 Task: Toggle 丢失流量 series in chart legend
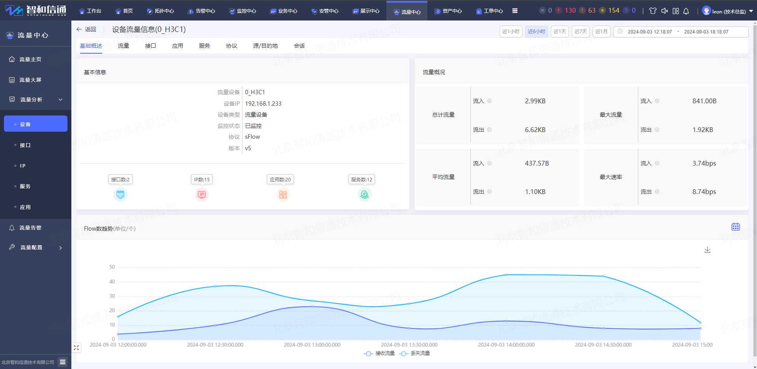414,353
